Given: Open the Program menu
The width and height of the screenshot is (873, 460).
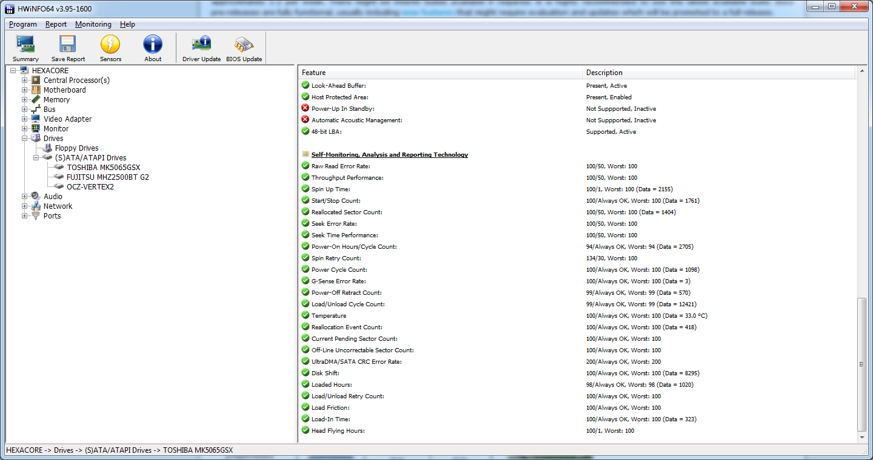Looking at the screenshot, I should [23, 24].
